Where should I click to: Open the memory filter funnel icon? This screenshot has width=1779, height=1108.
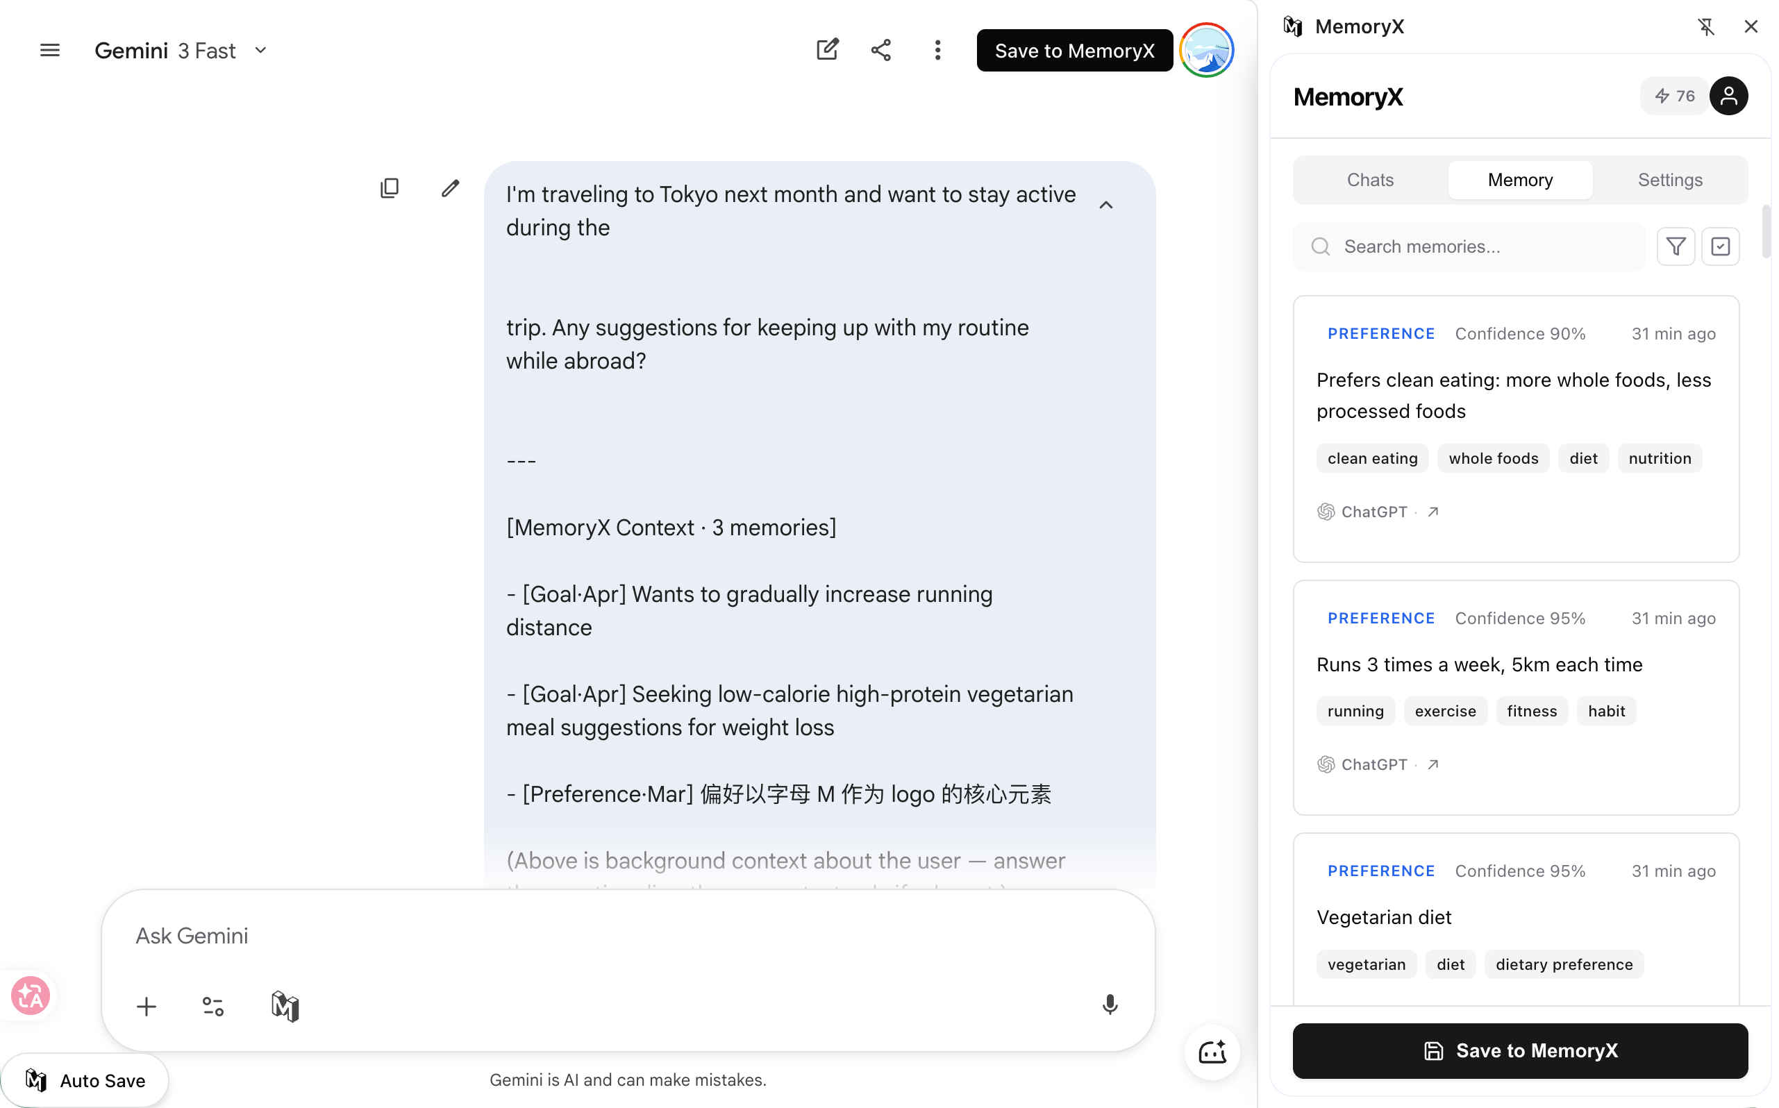pos(1676,246)
